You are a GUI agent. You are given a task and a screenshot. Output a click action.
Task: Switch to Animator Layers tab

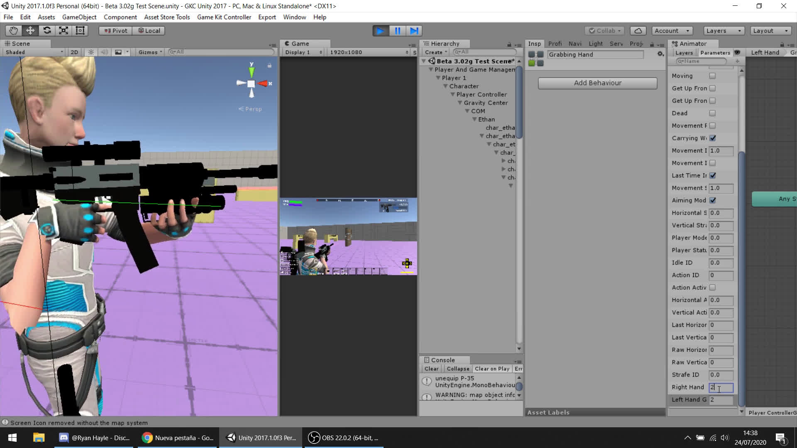point(684,53)
